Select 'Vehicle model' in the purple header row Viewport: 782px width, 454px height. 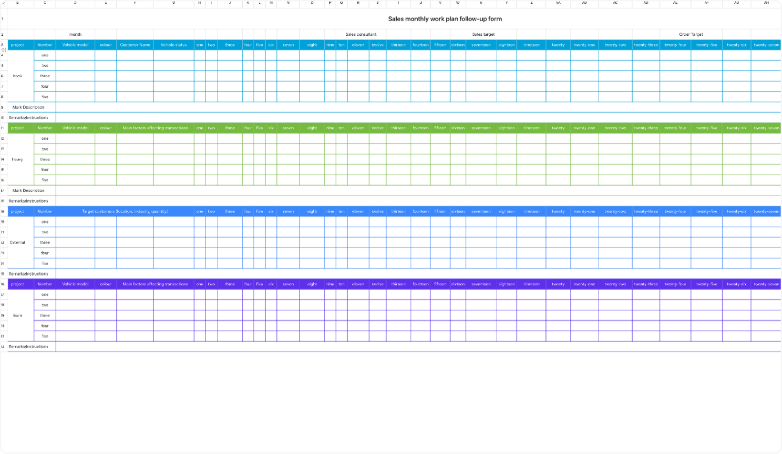(x=75, y=284)
